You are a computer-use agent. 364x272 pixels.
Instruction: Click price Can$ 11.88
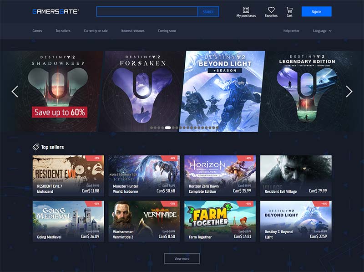click(91, 191)
